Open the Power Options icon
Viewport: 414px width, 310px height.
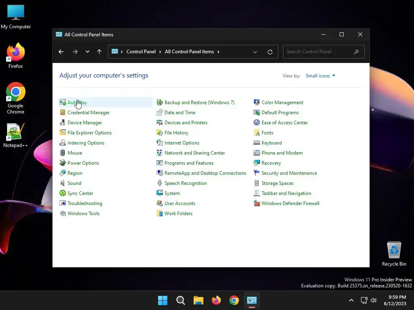[x=63, y=163]
